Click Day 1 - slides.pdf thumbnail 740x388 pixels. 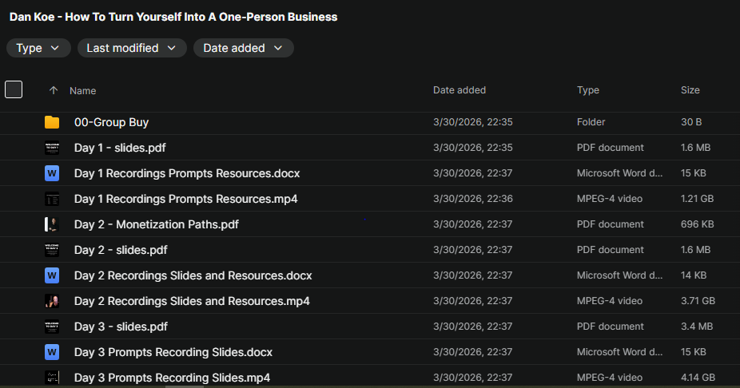(52, 148)
